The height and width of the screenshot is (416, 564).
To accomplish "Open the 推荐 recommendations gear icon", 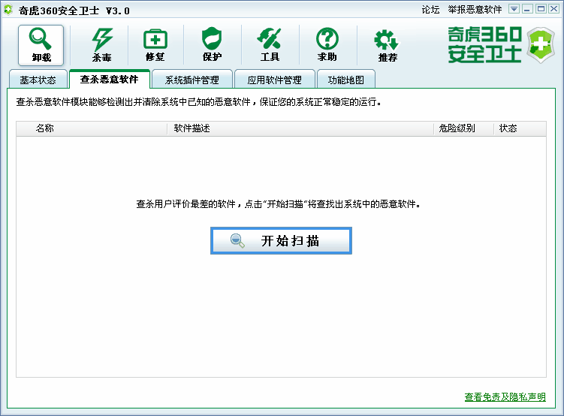I will point(388,45).
